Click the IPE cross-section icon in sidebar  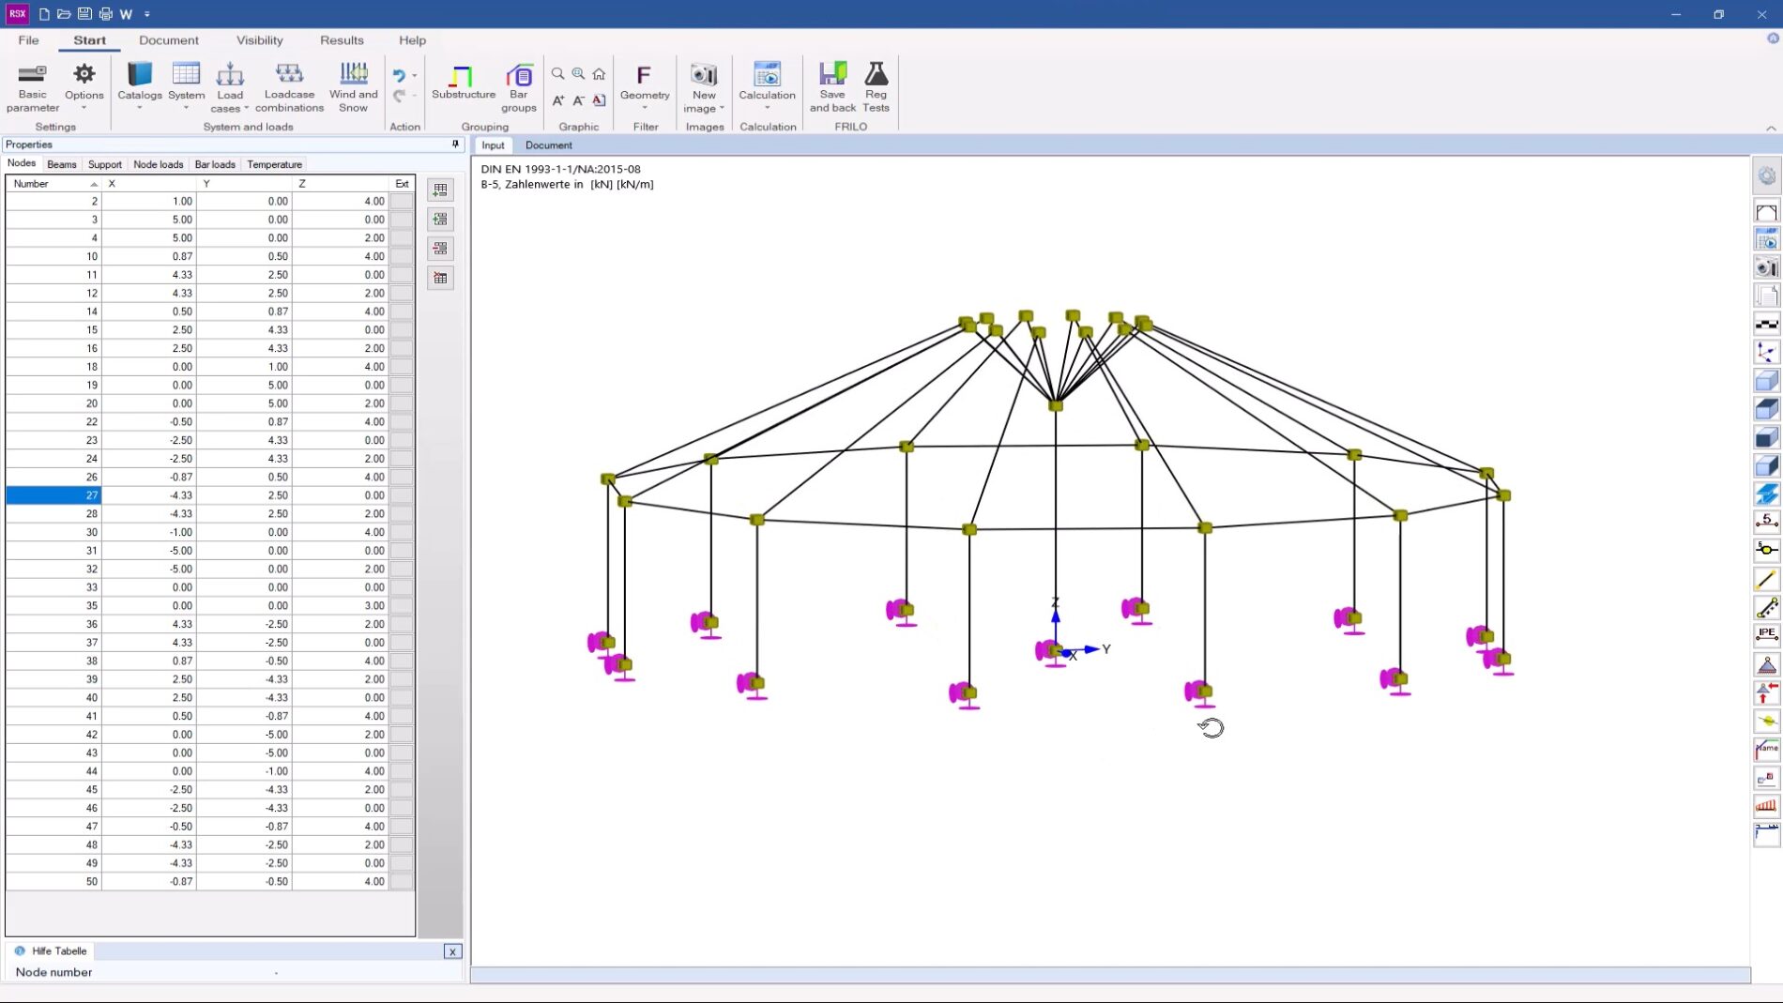click(1766, 635)
